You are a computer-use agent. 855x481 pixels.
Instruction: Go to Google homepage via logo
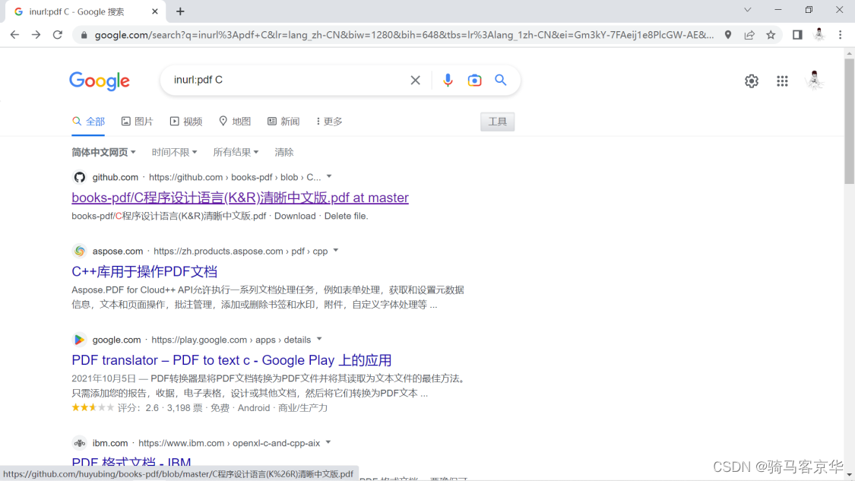click(x=100, y=81)
